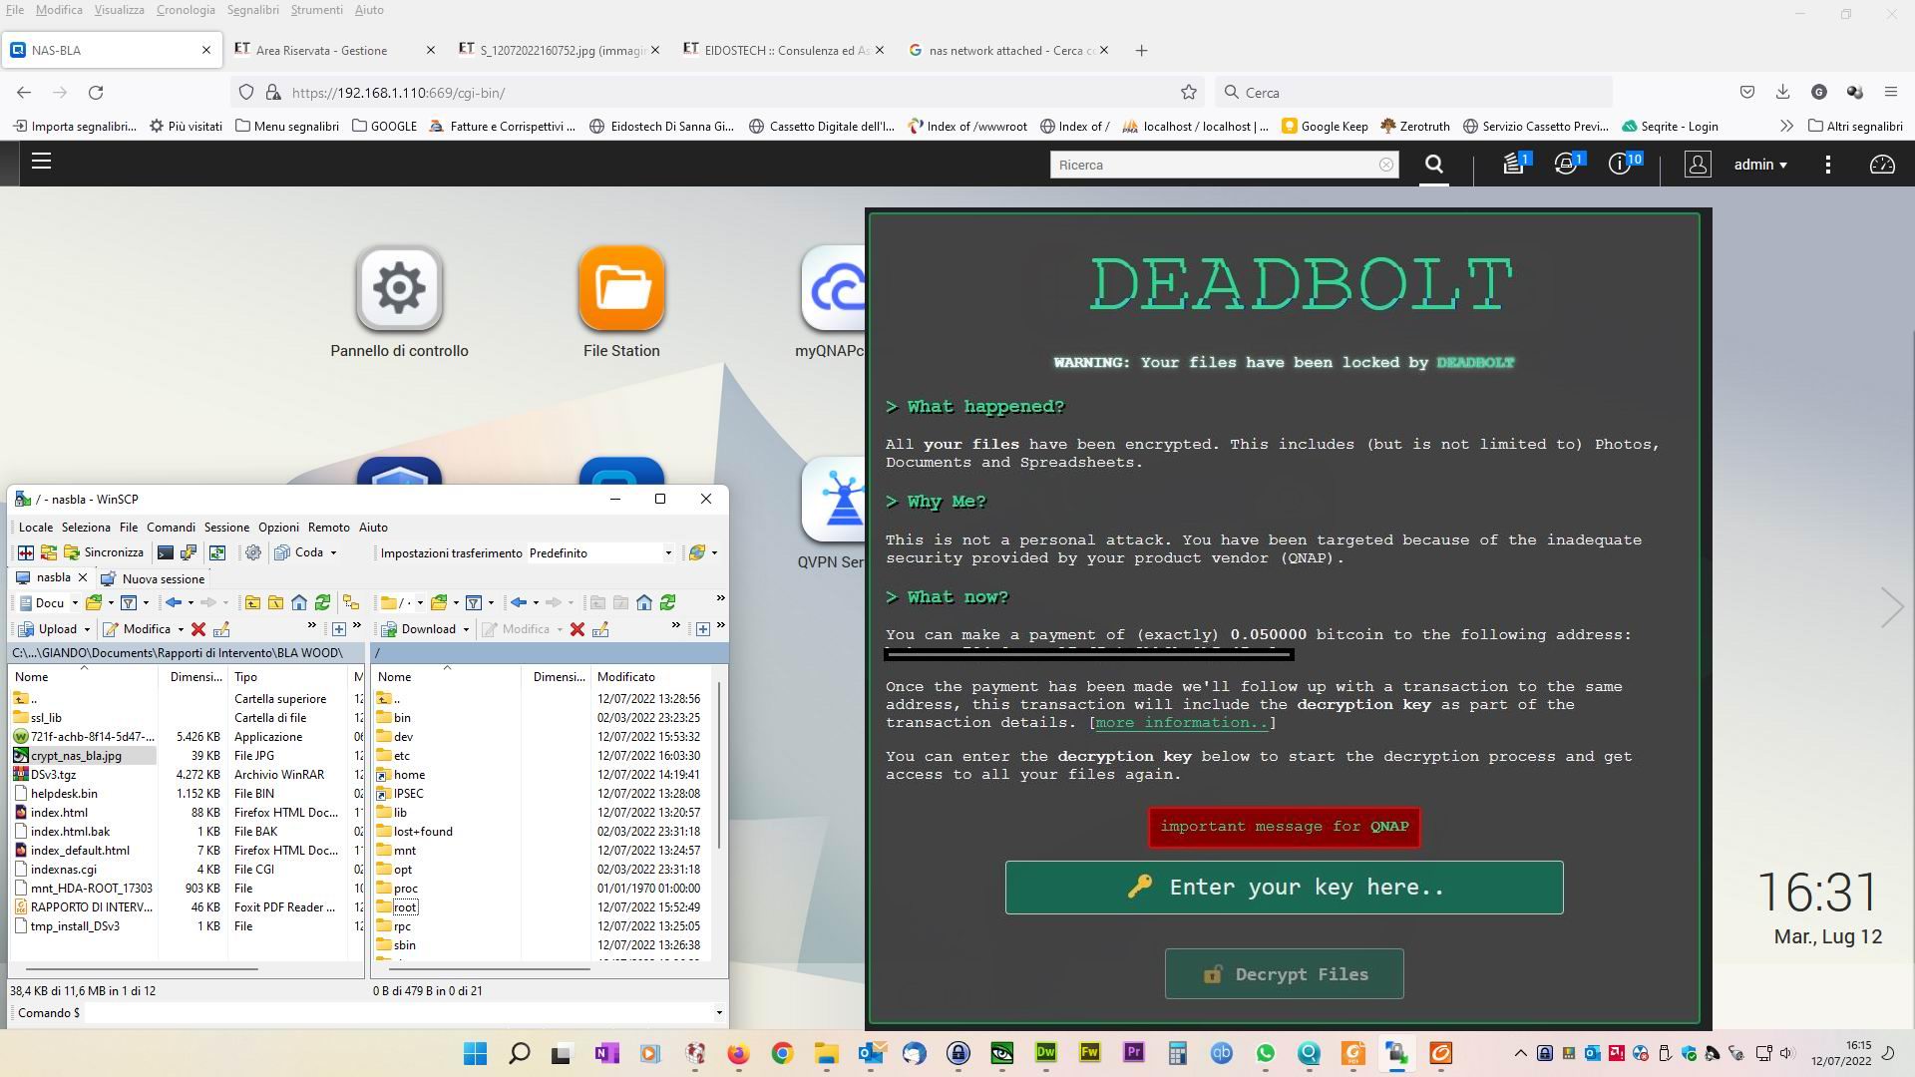This screenshot has height=1077, width=1915.
Task: Select crypt_nas_bla.jpg in local panel
Action: click(76, 756)
